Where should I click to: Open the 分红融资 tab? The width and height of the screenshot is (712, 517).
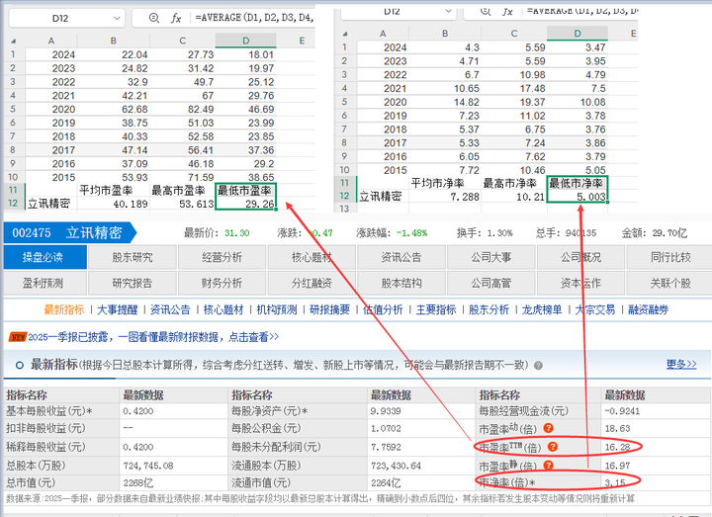point(311,284)
